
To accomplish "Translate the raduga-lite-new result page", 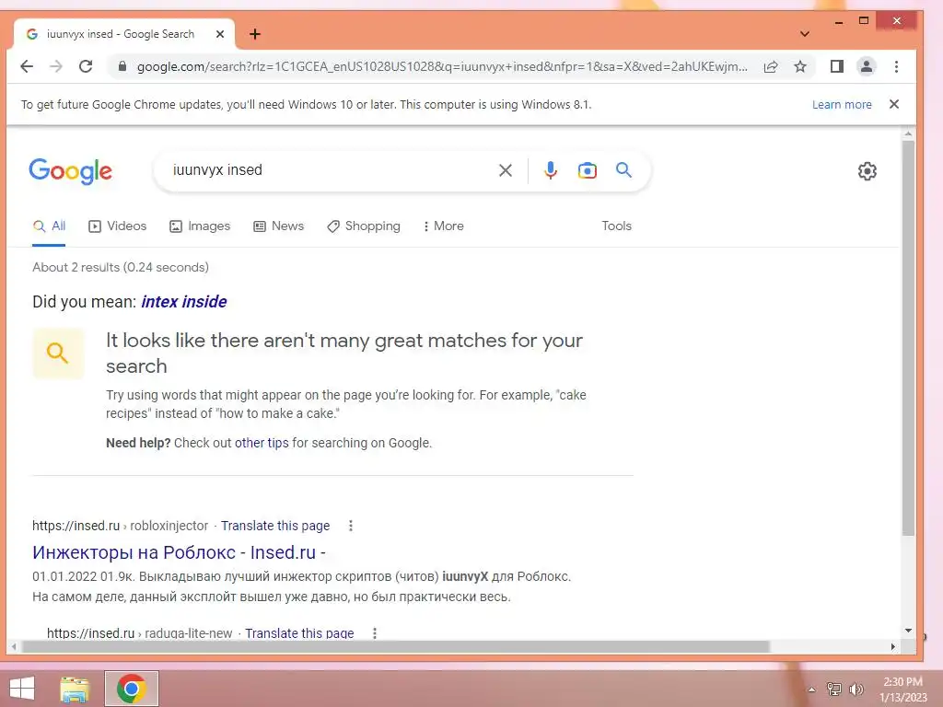I will tap(299, 633).
